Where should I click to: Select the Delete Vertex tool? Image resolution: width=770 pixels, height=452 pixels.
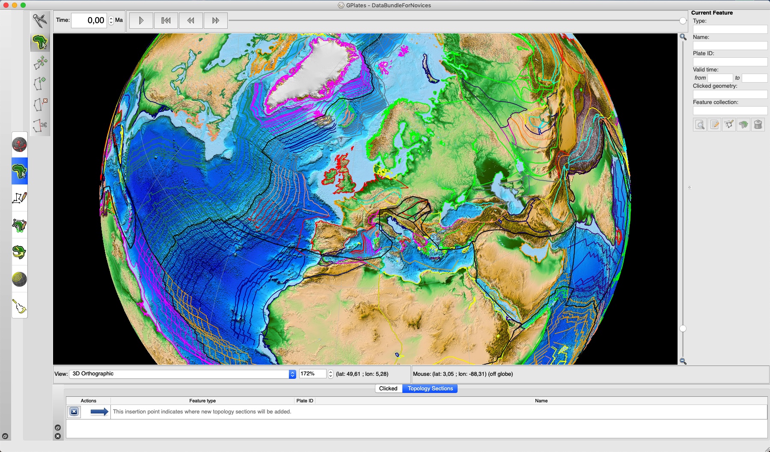pos(40,104)
